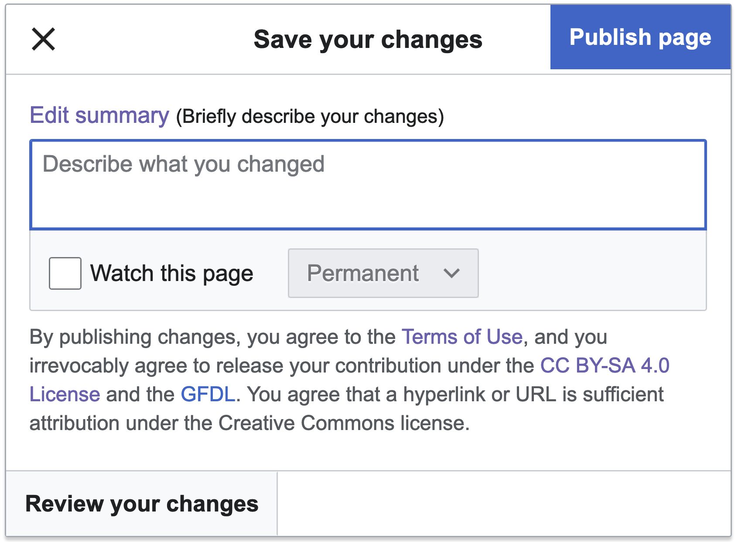Open the GFDL link
The height and width of the screenshot is (542, 738).
pos(208,394)
